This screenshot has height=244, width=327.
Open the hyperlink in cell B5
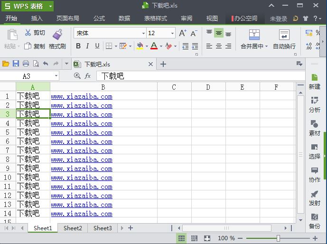tap(82, 133)
